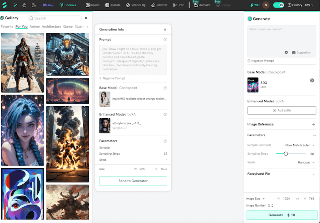Select the hand pan tool
The image size is (320, 223).
(x=24, y=5)
